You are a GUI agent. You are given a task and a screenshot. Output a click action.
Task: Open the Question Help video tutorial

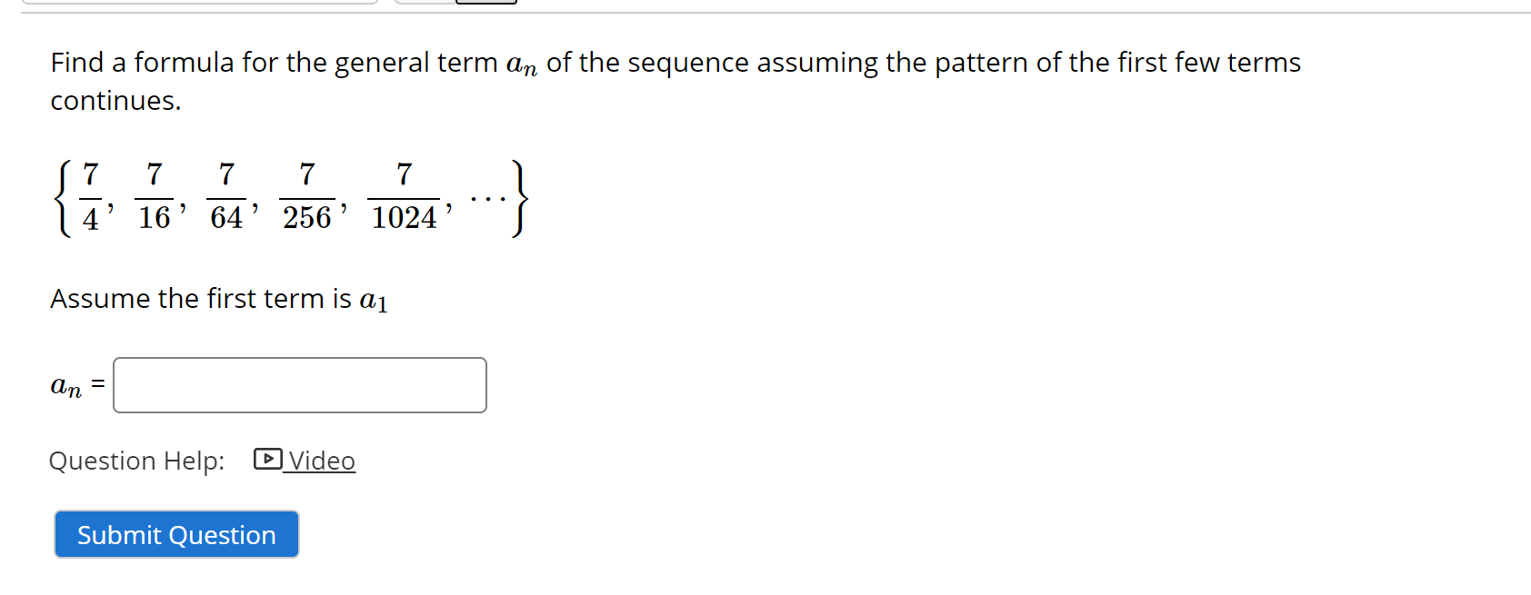point(320,461)
